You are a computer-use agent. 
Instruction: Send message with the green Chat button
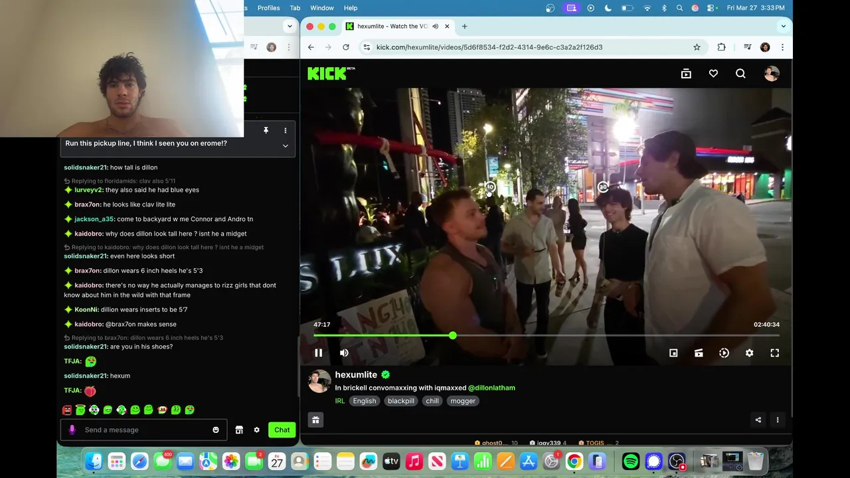pos(282,430)
